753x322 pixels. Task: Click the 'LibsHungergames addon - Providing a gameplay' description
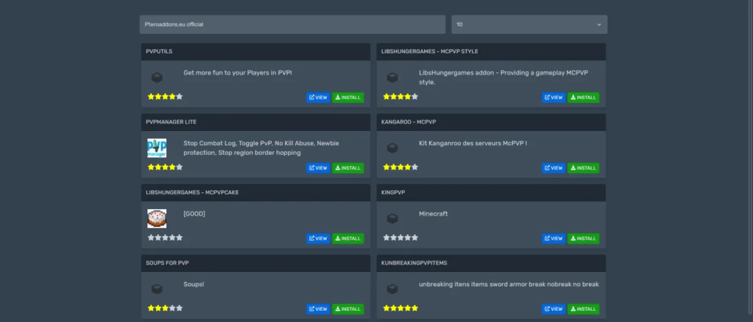pyautogui.click(x=503, y=77)
